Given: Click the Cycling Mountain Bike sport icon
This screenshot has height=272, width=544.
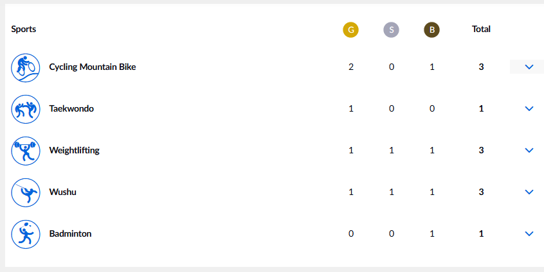Looking at the screenshot, I should 26,67.
